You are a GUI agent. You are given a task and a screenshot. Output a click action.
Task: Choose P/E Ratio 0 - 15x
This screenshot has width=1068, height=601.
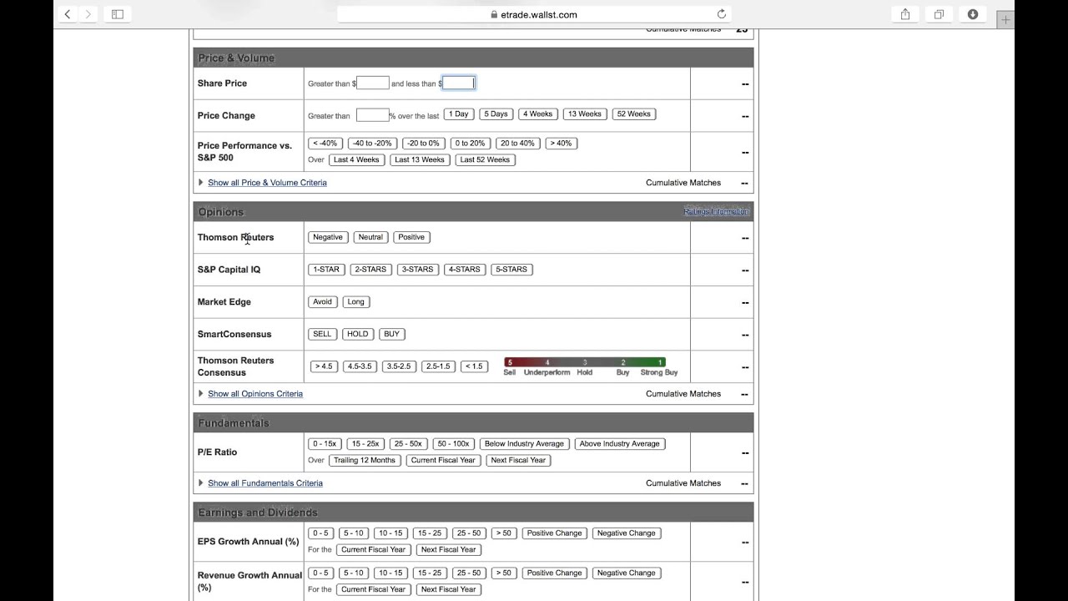click(x=324, y=444)
